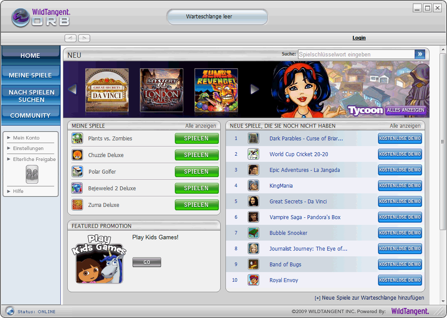Click Neue Spiele zur Warteschlange hinzufügen link
This screenshot has width=447, height=318.
click(x=370, y=298)
